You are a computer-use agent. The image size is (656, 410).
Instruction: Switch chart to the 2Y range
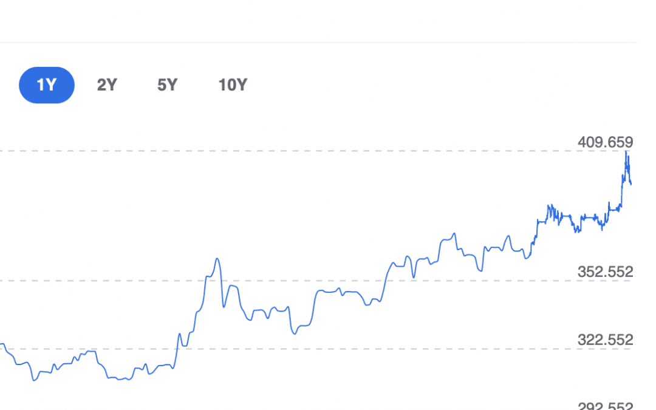point(107,85)
